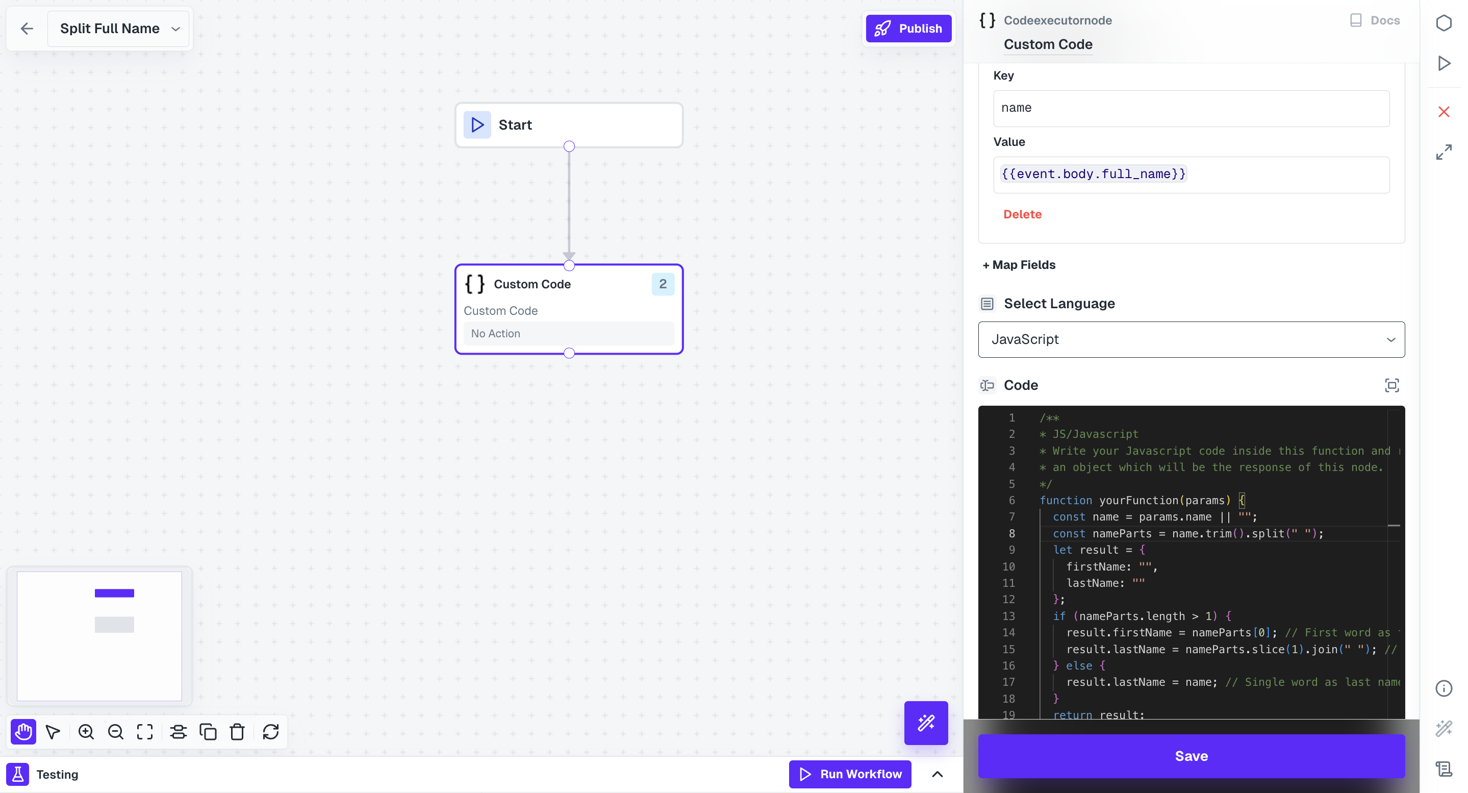
Task: Duplicate the node using copy icon
Action: point(208,731)
